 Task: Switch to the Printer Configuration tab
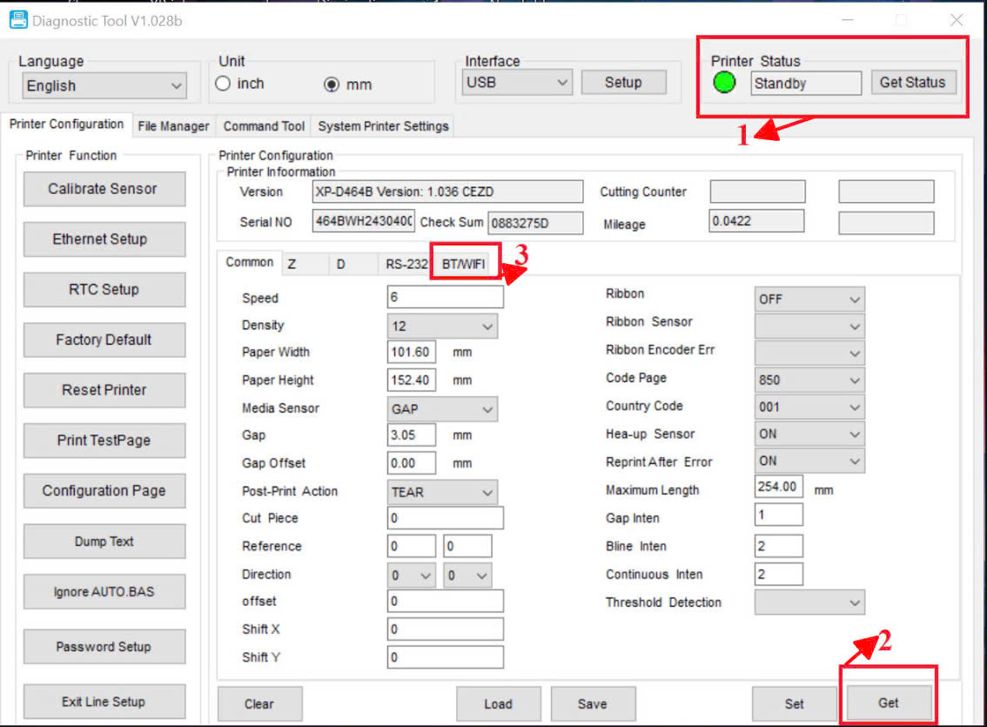click(66, 124)
